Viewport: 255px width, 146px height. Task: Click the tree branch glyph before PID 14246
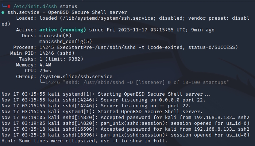pyautogui.click(x=42, y=82)
